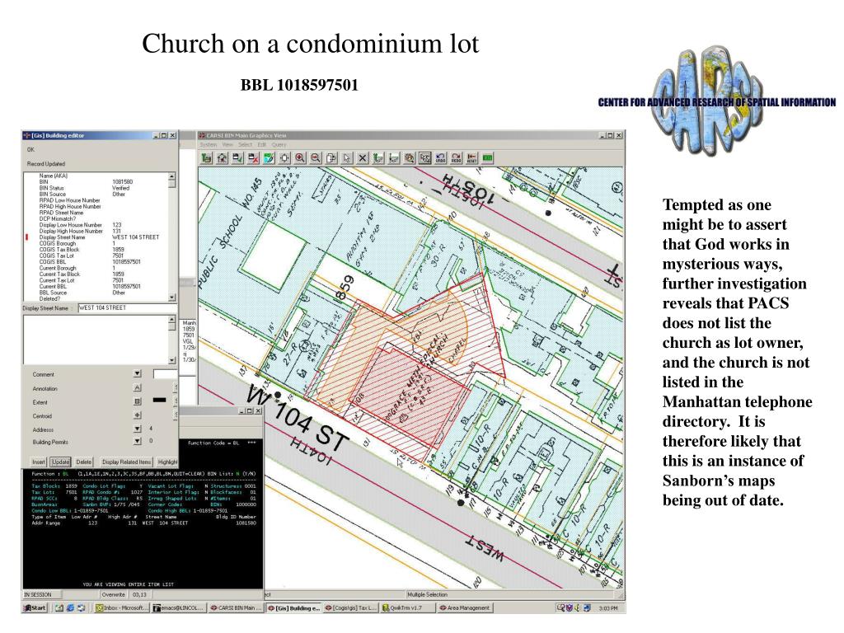Click the green and blue edit map icon

pyautogui.click(x=269, y=157)
